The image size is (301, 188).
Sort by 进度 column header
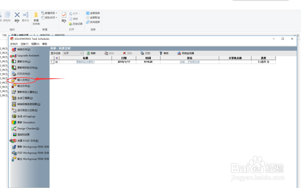tap(263, 58)
